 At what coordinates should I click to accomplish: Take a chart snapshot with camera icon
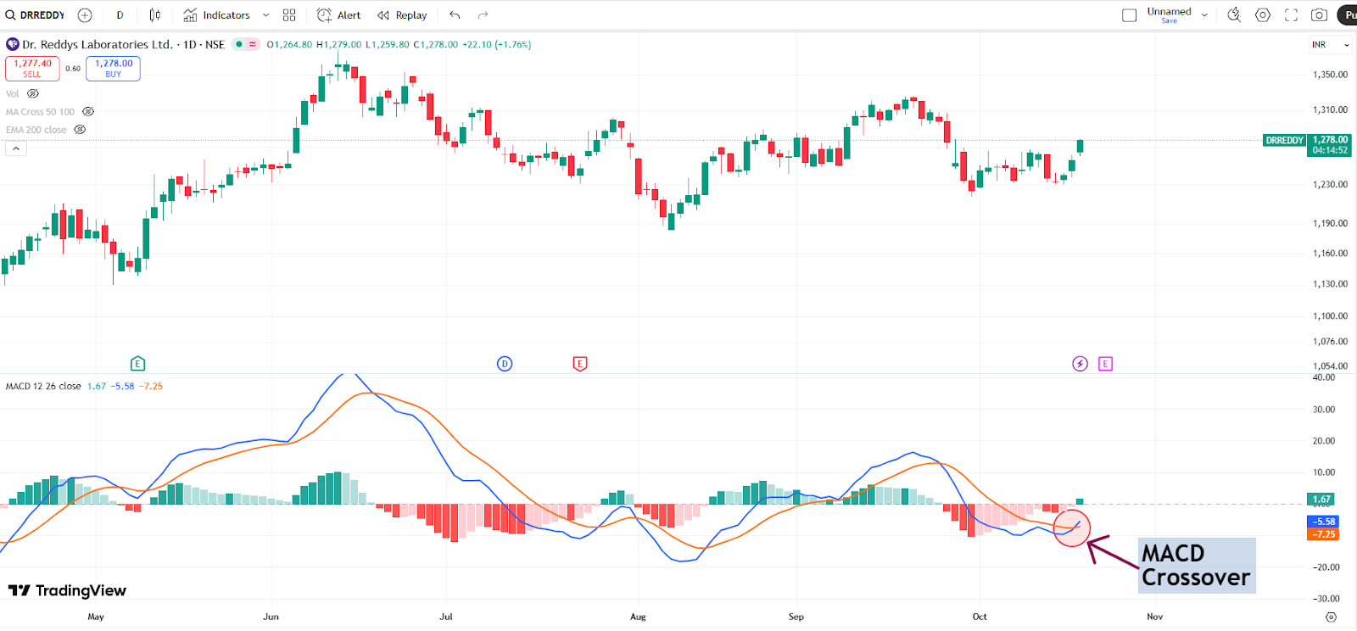tap(1319, 15)
